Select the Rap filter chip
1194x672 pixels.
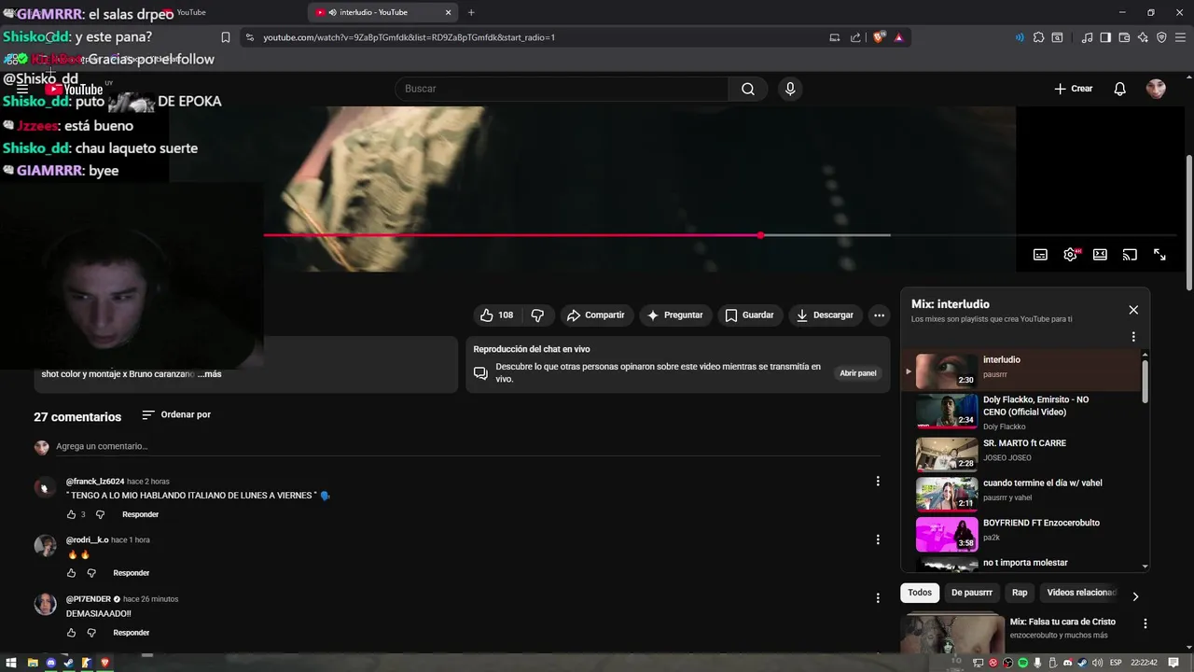click(1020, 593)
